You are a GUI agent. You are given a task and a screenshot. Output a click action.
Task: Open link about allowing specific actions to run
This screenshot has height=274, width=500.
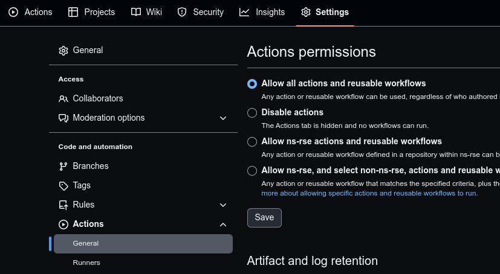369,193
